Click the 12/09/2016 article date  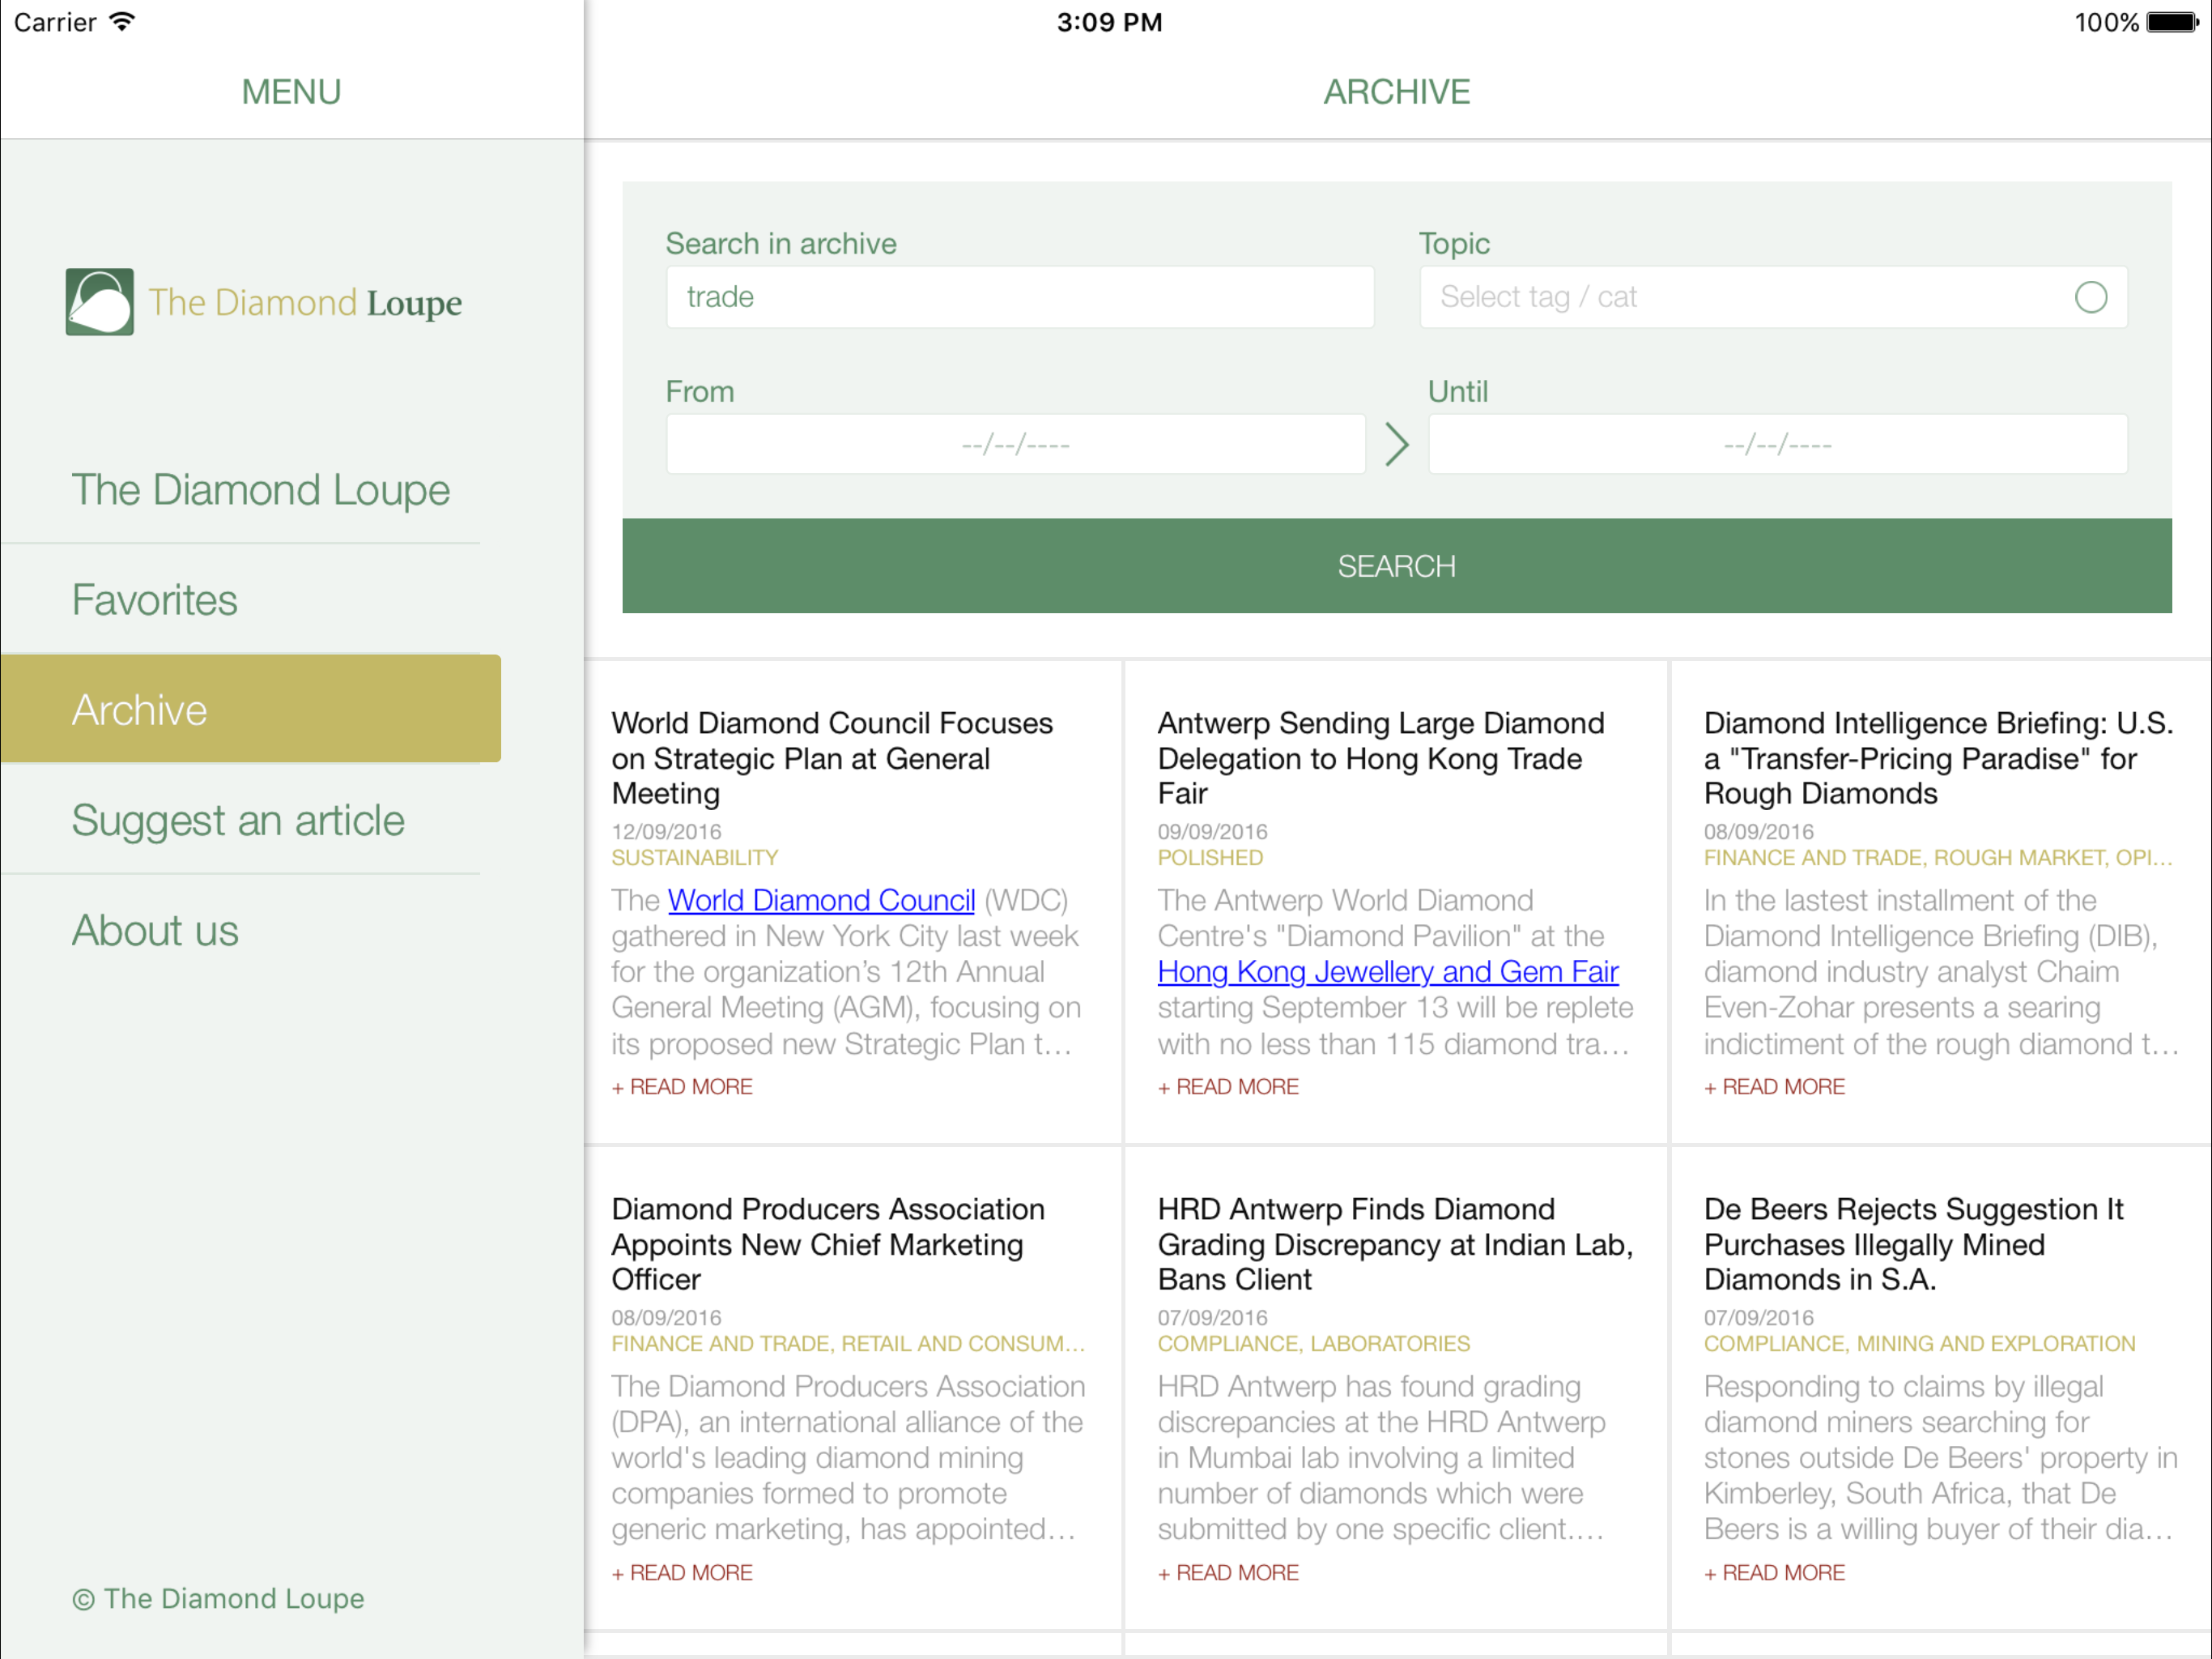666,831
